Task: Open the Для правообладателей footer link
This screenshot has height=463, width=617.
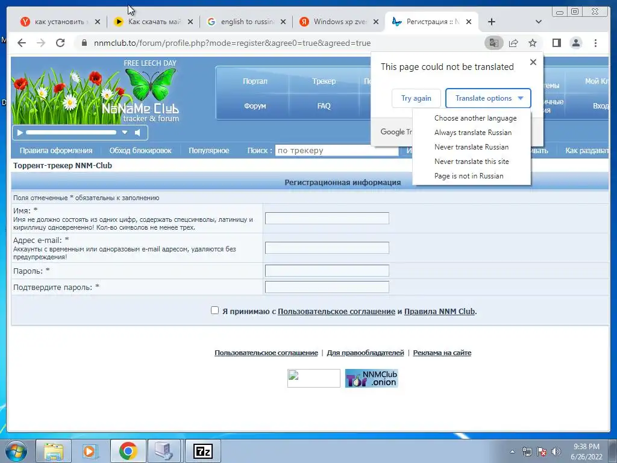Action: pyautogui.click(x=366, y=353)
